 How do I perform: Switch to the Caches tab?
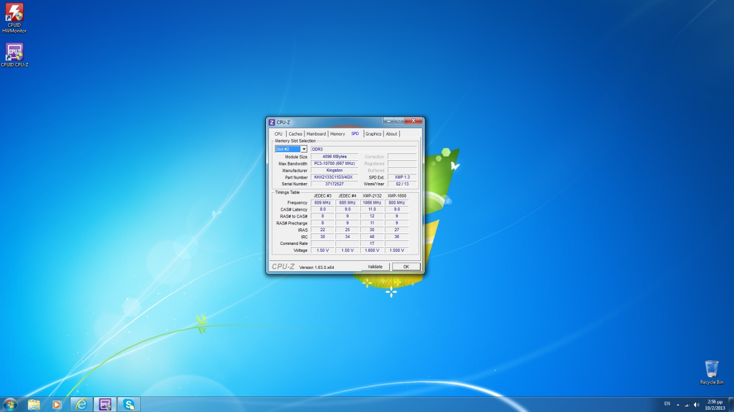coord(295,134)
